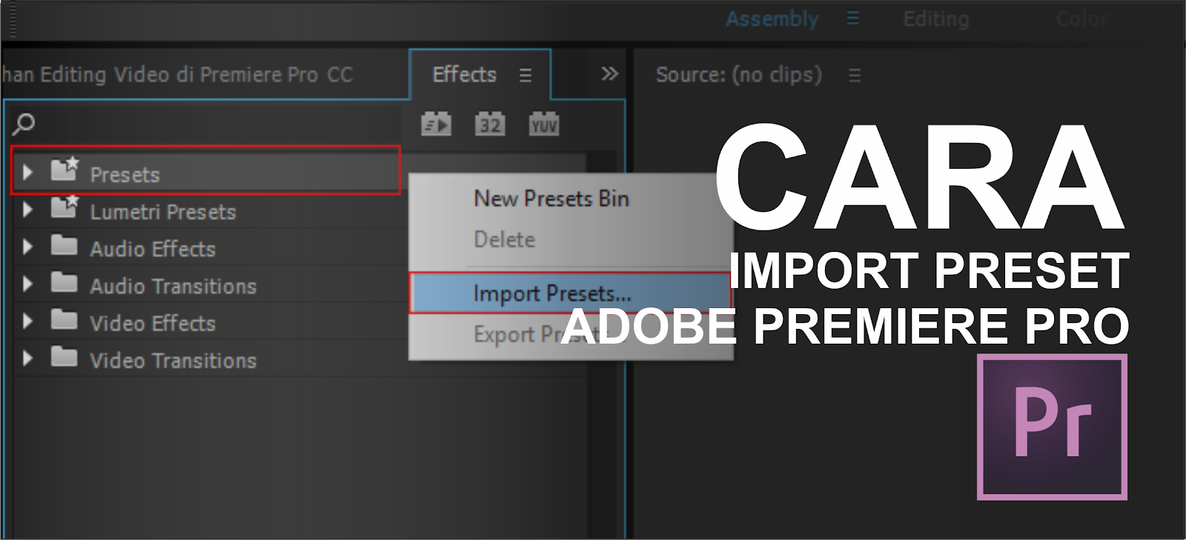Toggle the Accelerated Effects filter icon
The height and width of the screenshot is (540, 1186).
[x=436, y=124]
